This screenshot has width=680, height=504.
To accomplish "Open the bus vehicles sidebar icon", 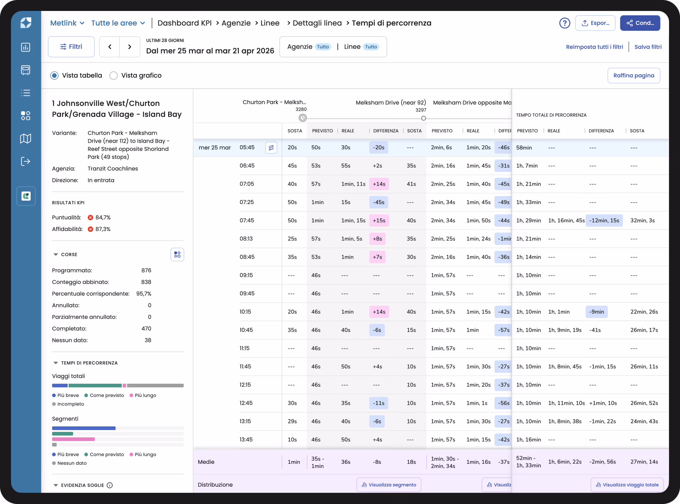I will point(26,70).
